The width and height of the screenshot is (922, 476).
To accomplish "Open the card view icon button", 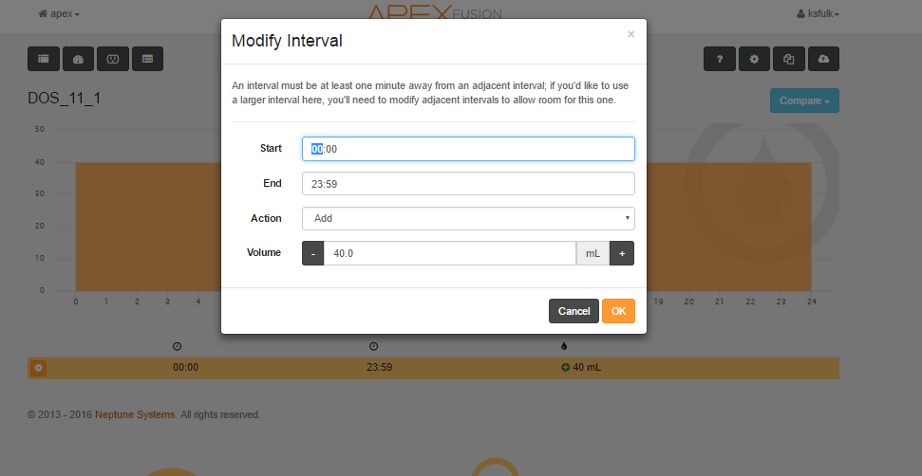I will click(x=147, y=59).
